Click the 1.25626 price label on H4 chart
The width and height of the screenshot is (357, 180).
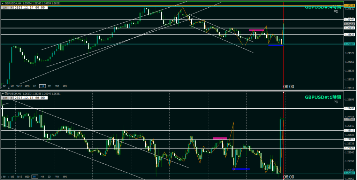(x=349, y=35)
